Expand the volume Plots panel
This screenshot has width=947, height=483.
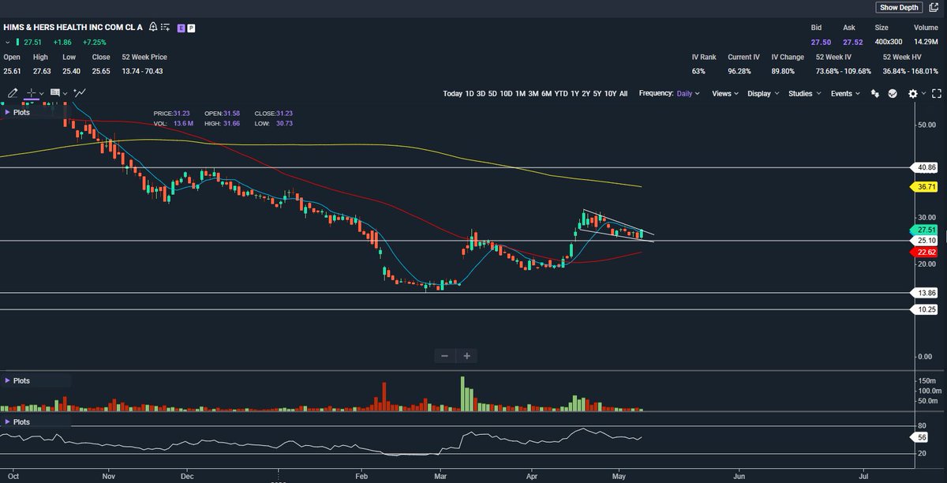coord(17,380)
